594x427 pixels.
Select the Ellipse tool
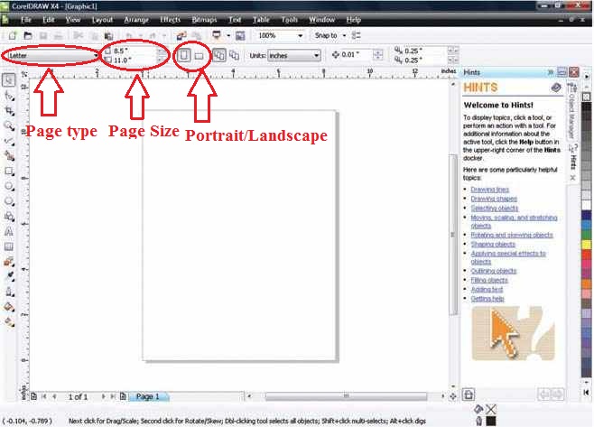click(x=9, y=186)
